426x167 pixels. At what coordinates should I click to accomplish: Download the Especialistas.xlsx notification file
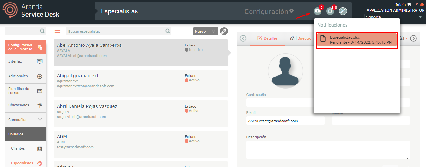(x=357, y=40)
